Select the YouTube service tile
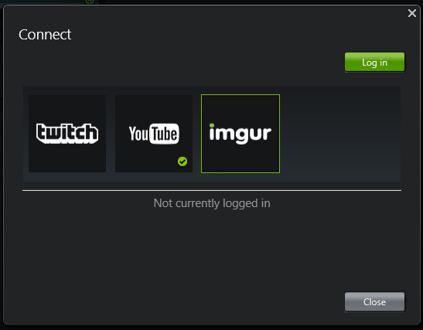Screen dimensions: 423x330 (154, 134)
